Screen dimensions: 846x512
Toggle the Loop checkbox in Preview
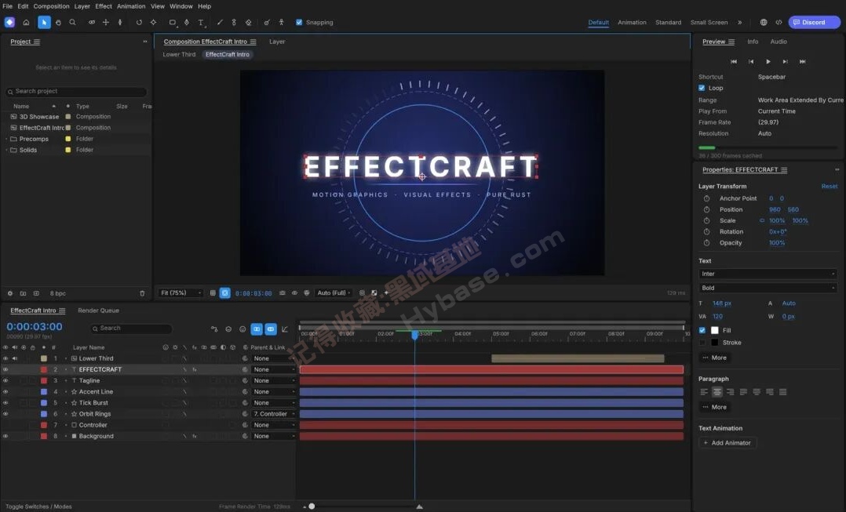pos(702,88)
